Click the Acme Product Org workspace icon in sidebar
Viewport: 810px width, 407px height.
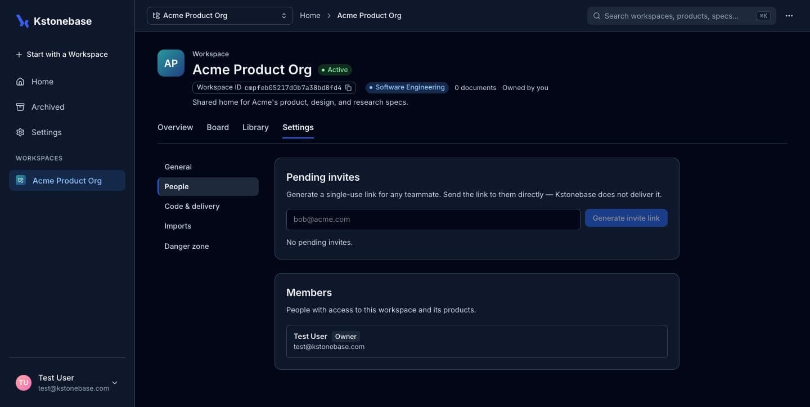click(21, 180)
